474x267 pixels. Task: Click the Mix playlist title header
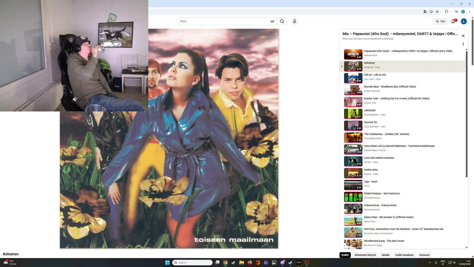400,34
